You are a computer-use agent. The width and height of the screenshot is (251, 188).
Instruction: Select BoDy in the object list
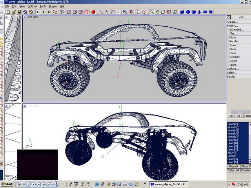[232, 152]
